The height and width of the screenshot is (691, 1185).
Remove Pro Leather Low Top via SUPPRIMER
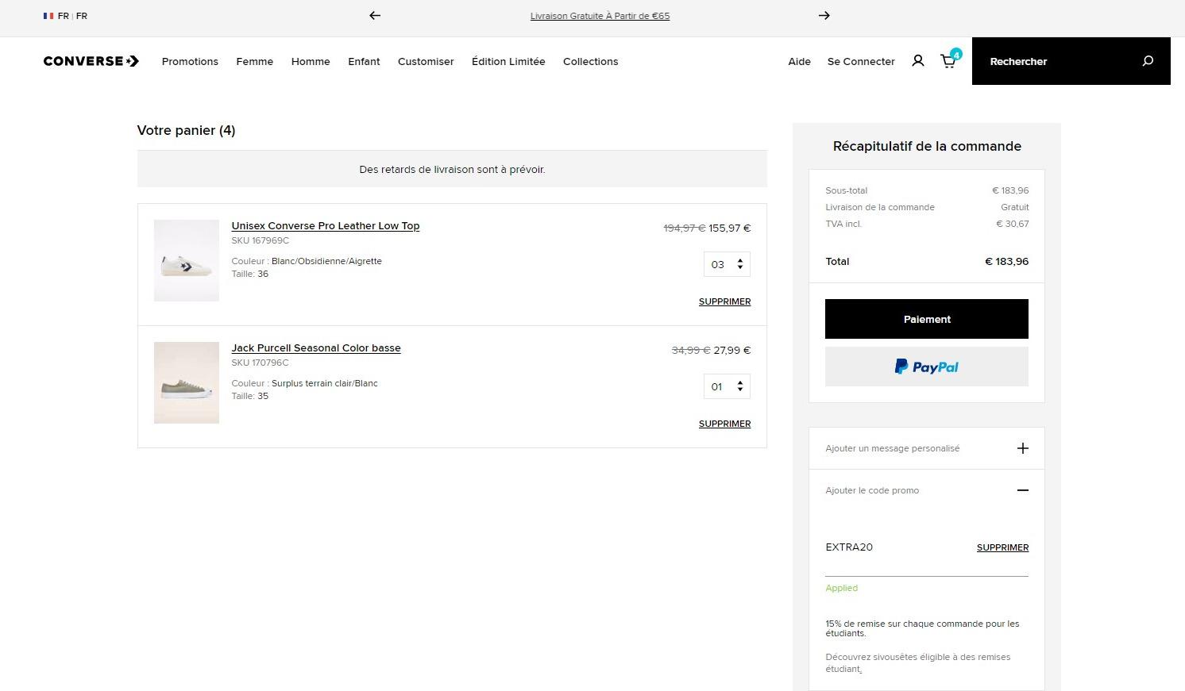pyautogui.click(x=724, y=301)
